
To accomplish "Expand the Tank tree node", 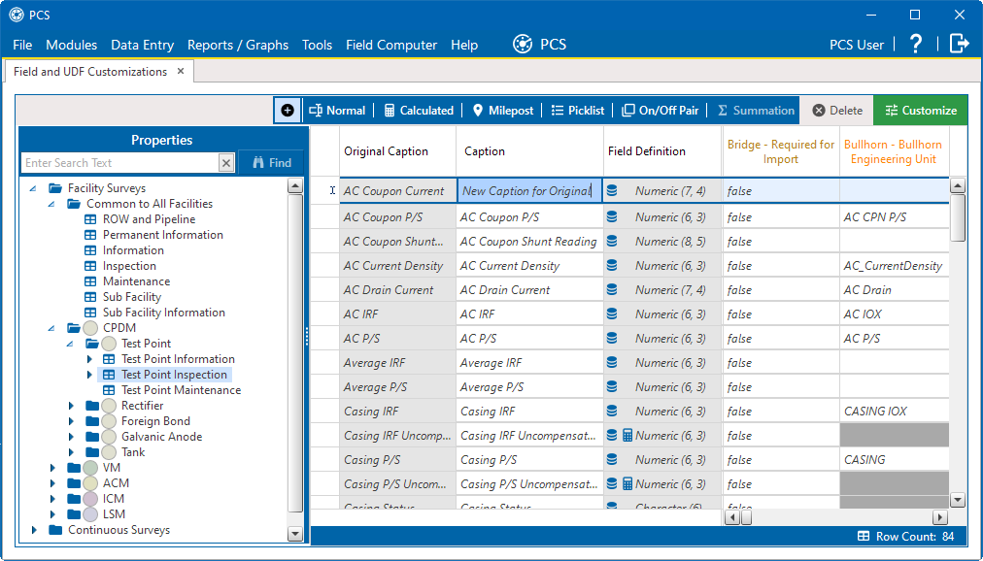I will (71, 452).
